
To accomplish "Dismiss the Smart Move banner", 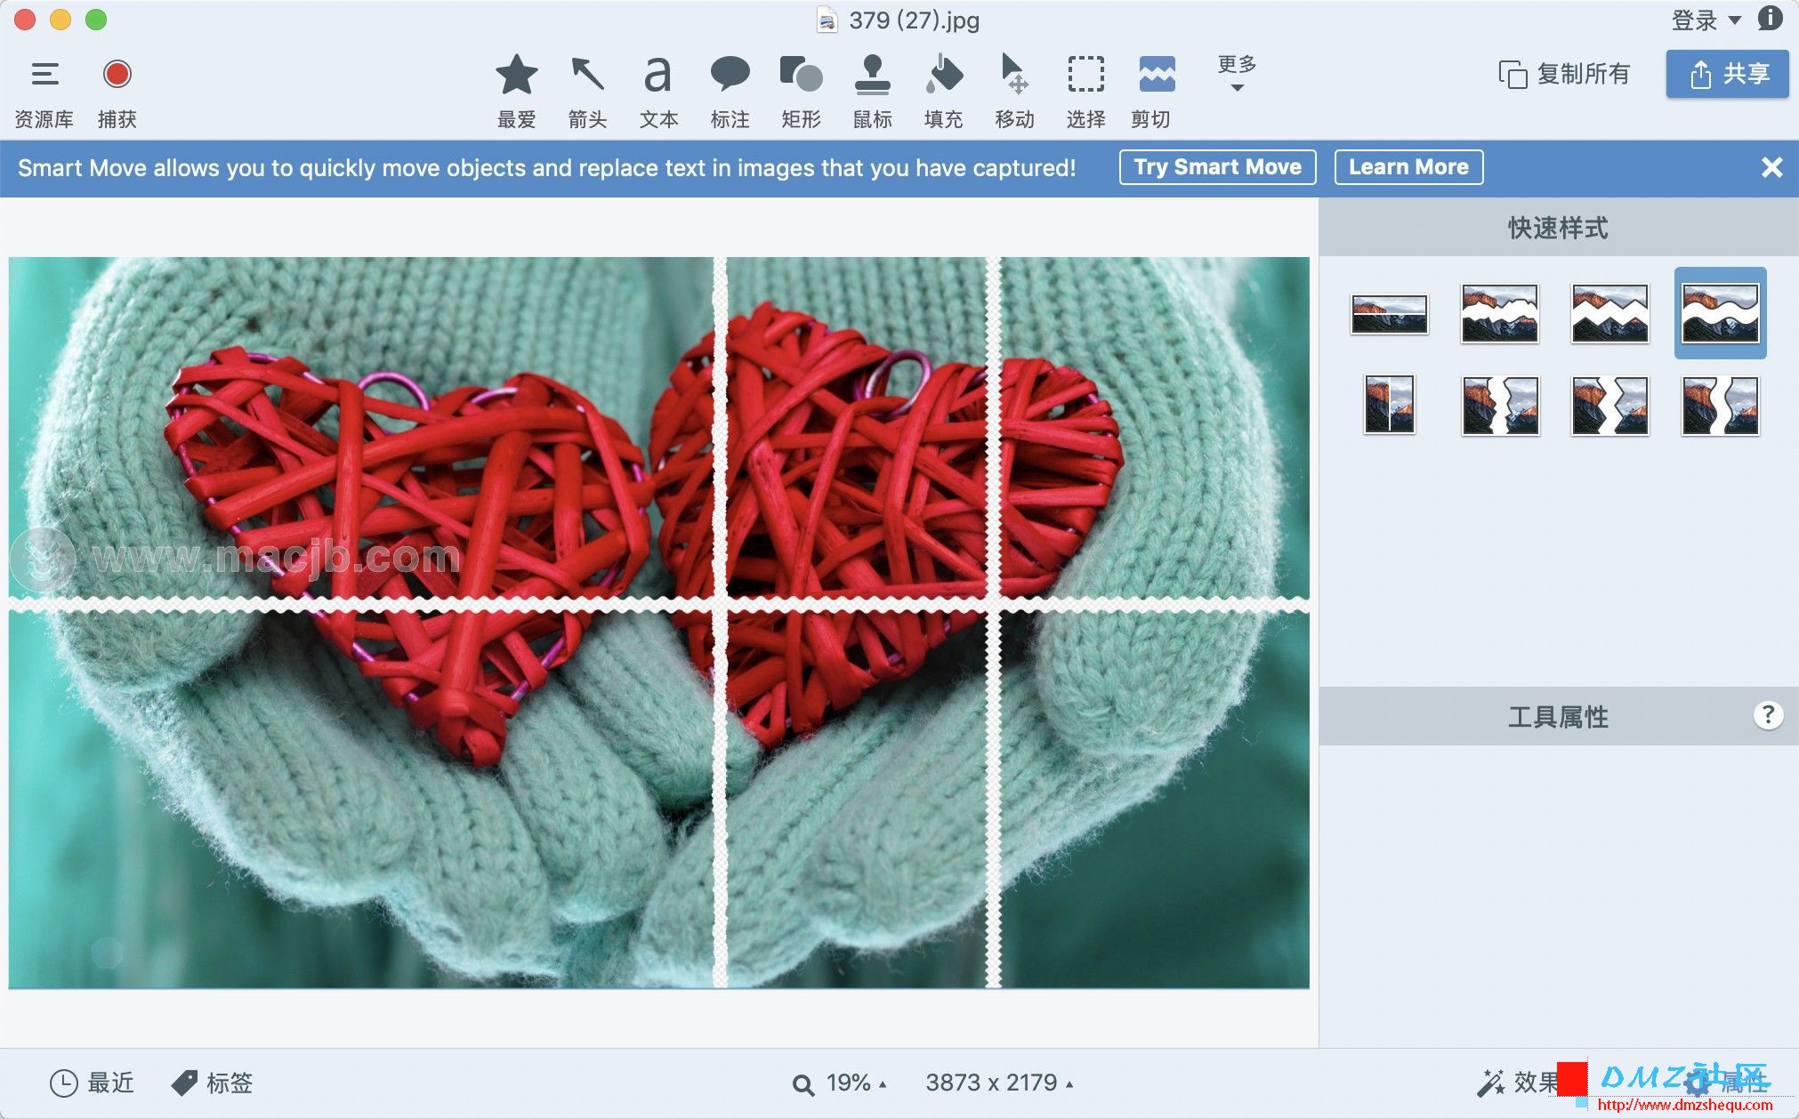I will [1771, 167].
